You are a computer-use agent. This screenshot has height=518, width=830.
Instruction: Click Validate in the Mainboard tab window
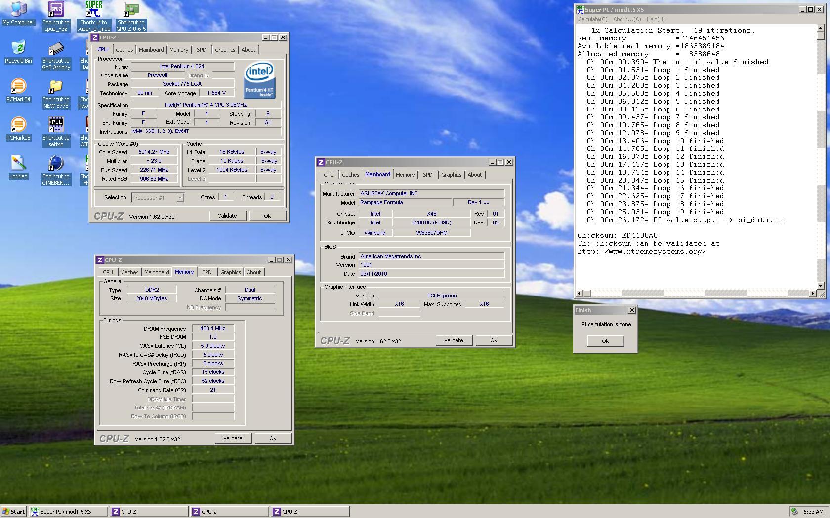tap(454, 340)
